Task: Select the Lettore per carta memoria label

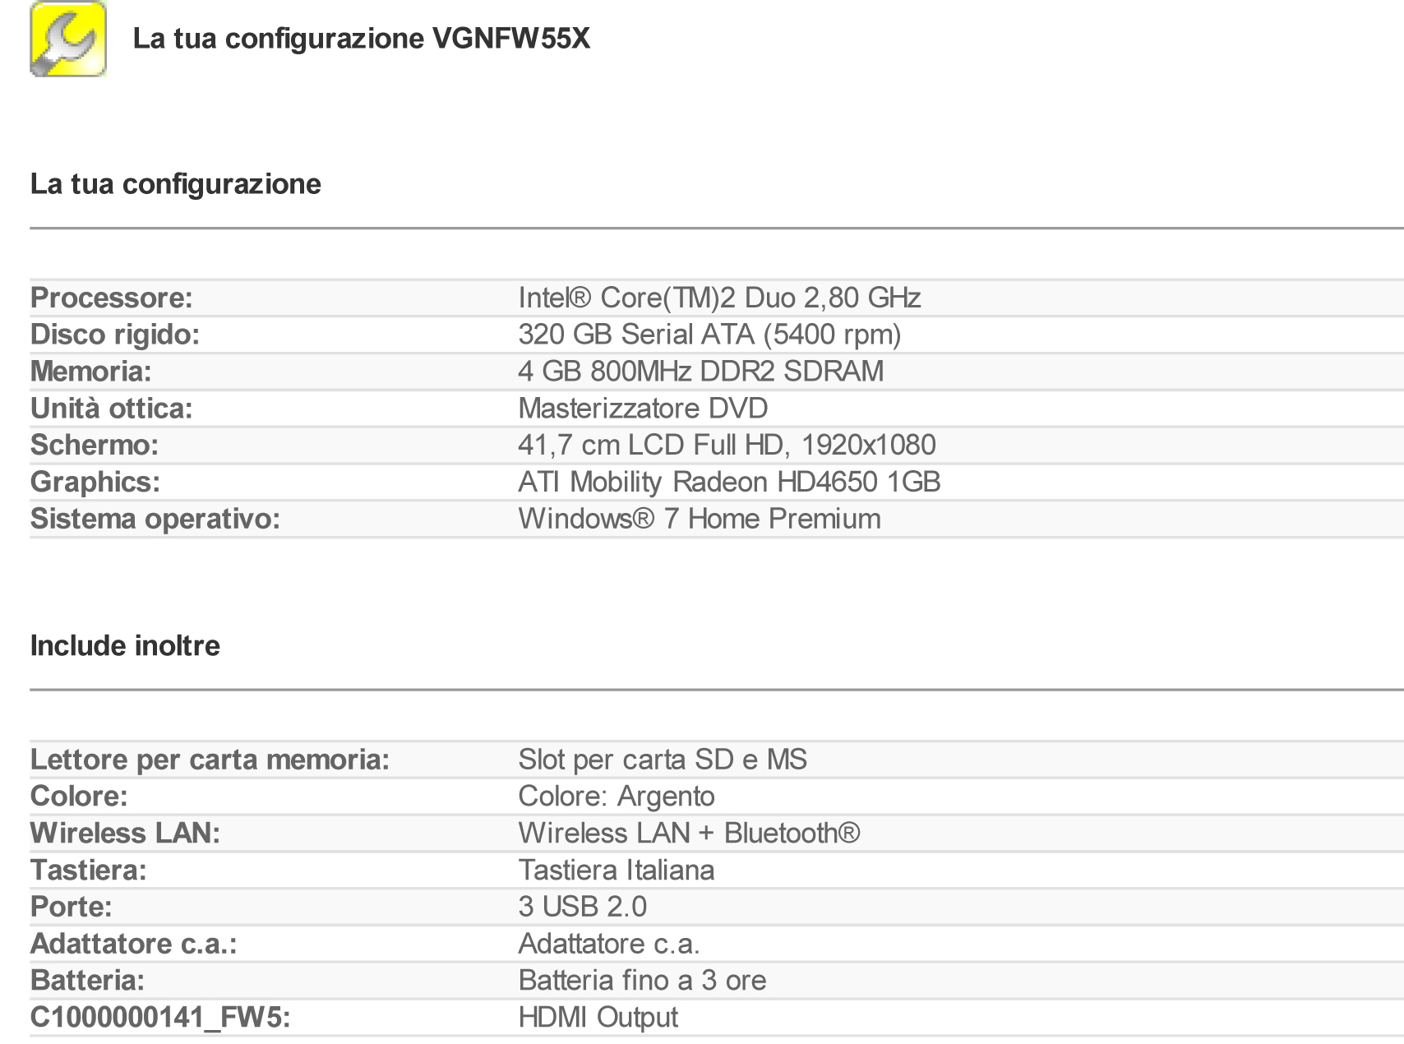Action: click(210, 760)
